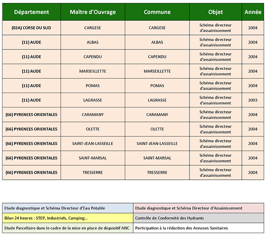Click PYRENEES ORIENTALES in the OLETTE row
267x236 pixels.
click(x=32, y=129)
